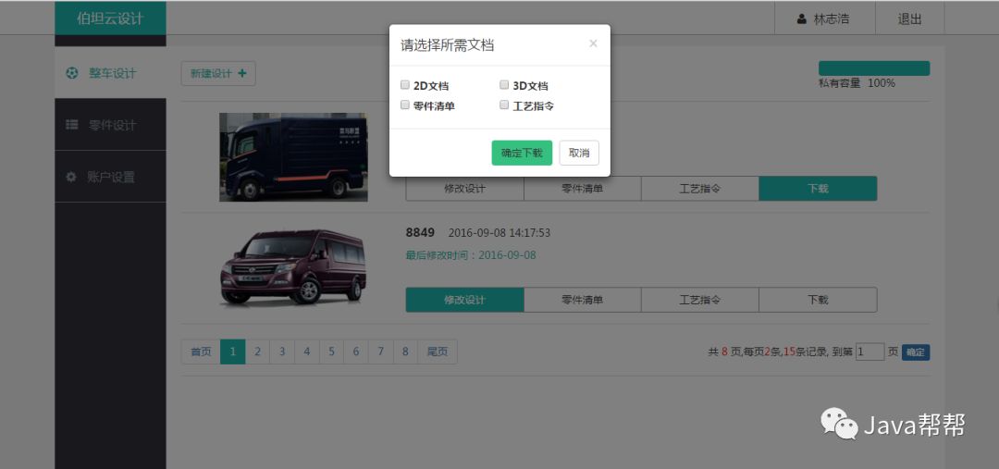Tick the 工艺指令 checkbox
Screen dimensions: 999x469
pos(504,105)
